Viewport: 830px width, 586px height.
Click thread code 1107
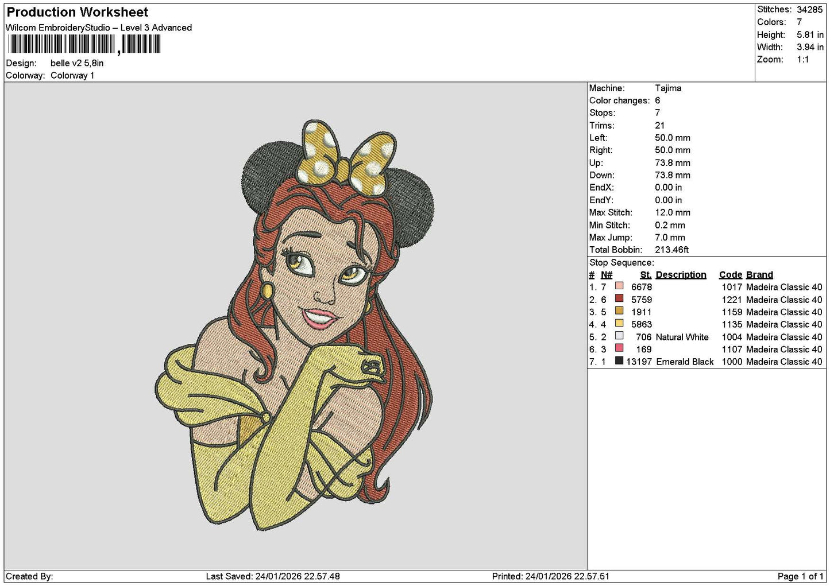tap(732, 350)
